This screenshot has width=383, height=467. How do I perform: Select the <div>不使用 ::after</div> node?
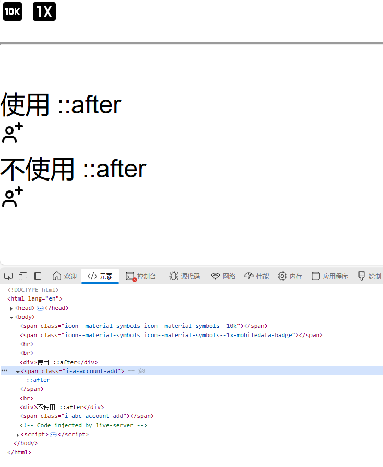(x=62, y=407)
